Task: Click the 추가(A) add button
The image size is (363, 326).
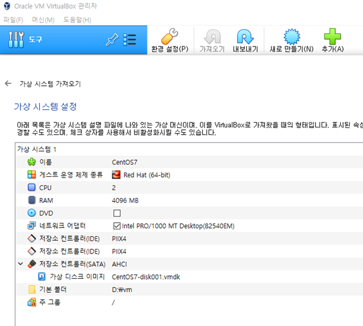Action: click(332, 40)
